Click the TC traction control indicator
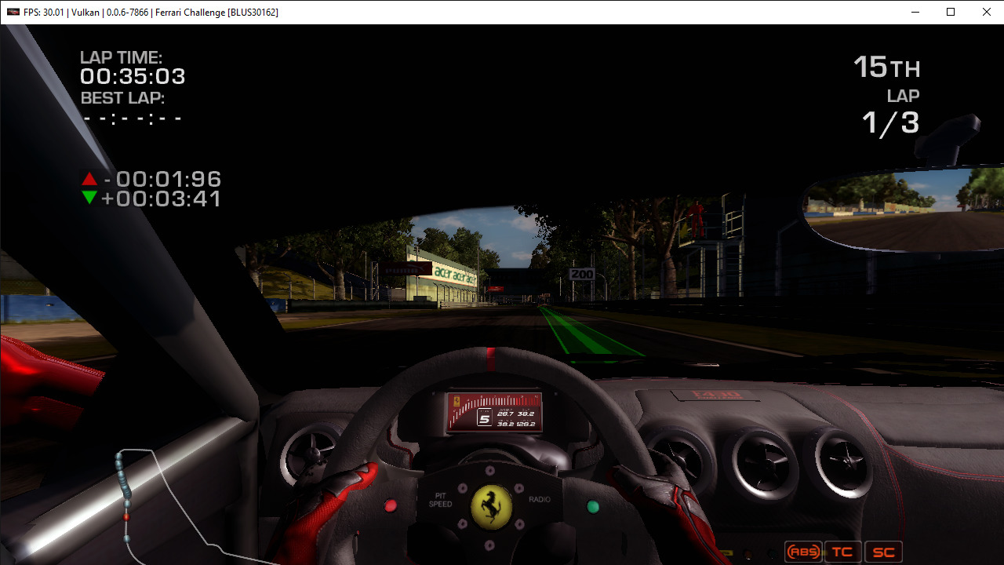 click(842, 552)
